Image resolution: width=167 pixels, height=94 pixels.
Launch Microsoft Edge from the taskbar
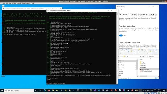[45, 90]
